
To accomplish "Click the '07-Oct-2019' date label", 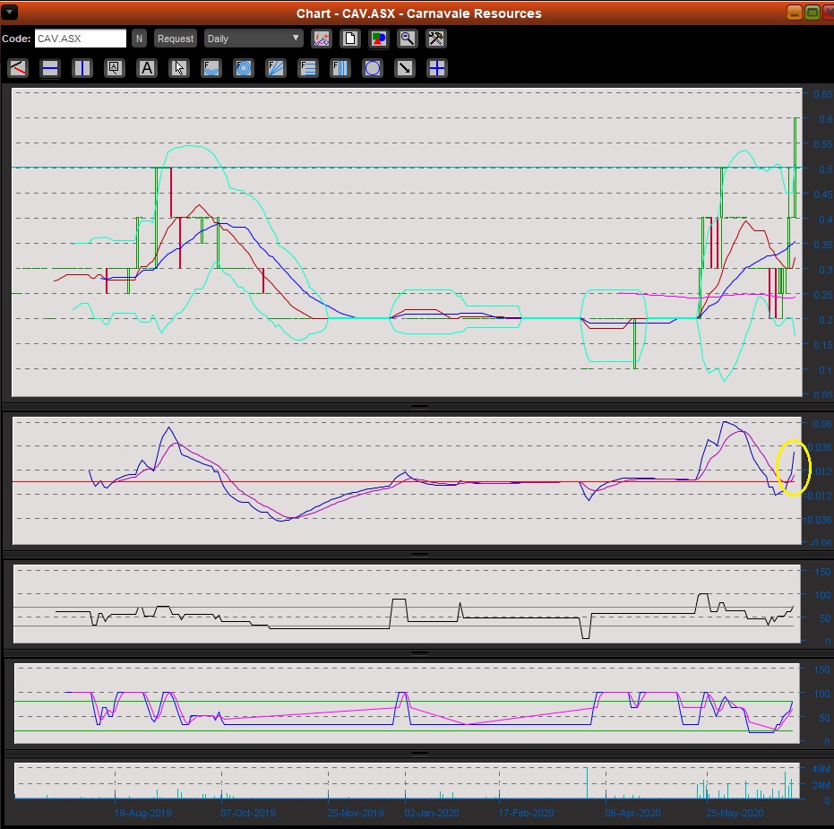I will tap(248, 813).
